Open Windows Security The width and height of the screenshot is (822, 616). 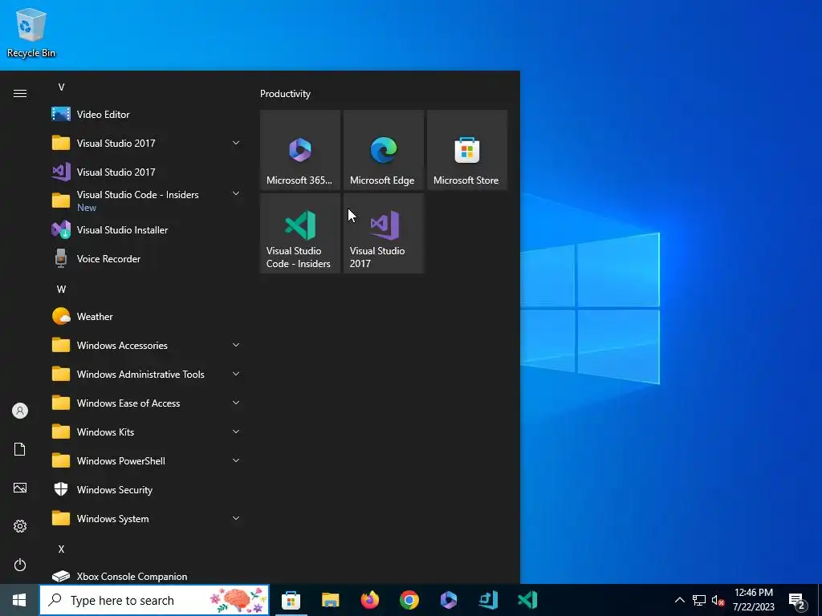[147, 490]
